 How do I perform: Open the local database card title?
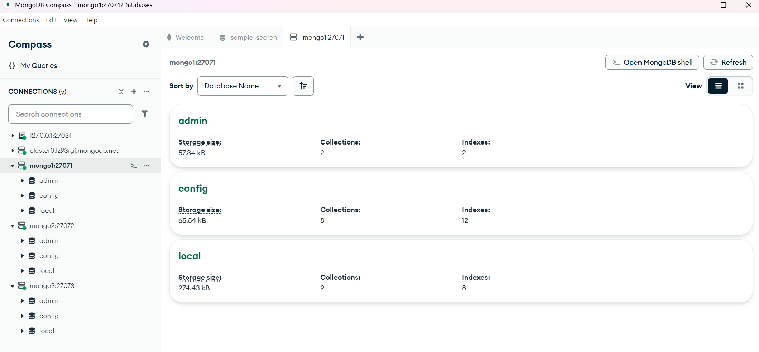[x=189, y=256]
